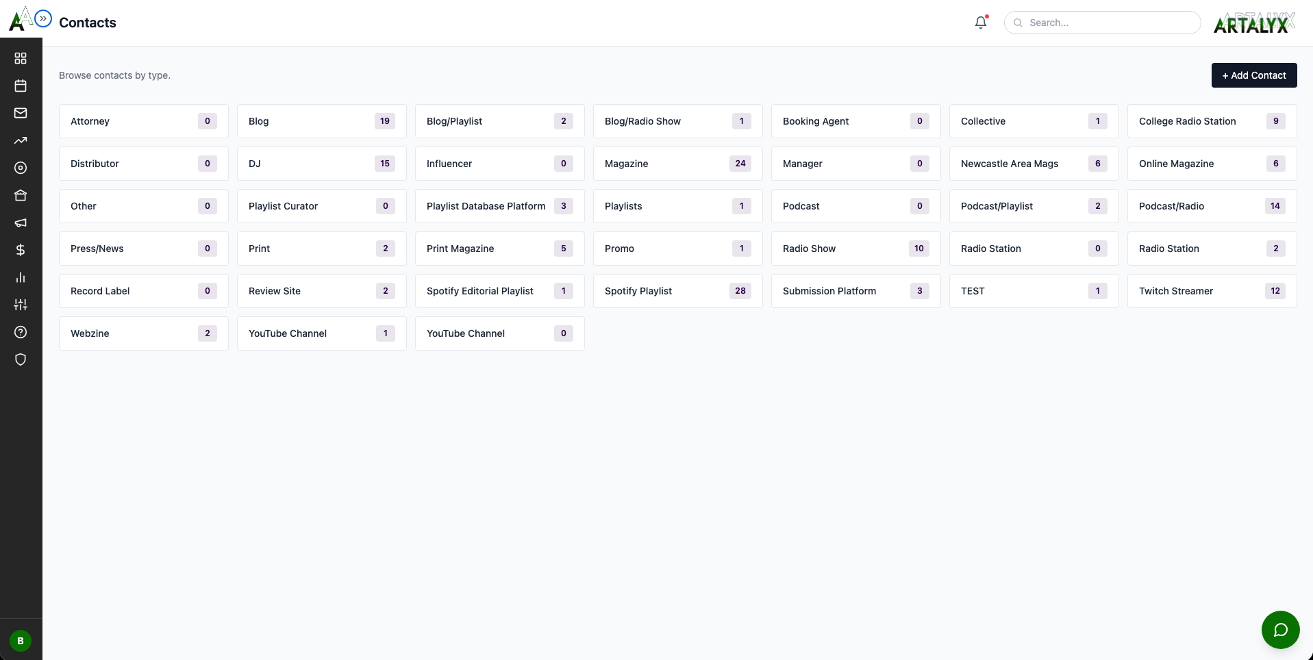Select the Blog/Radio Show card
Screen dimensions: 1313x660
tap(678, 121)
